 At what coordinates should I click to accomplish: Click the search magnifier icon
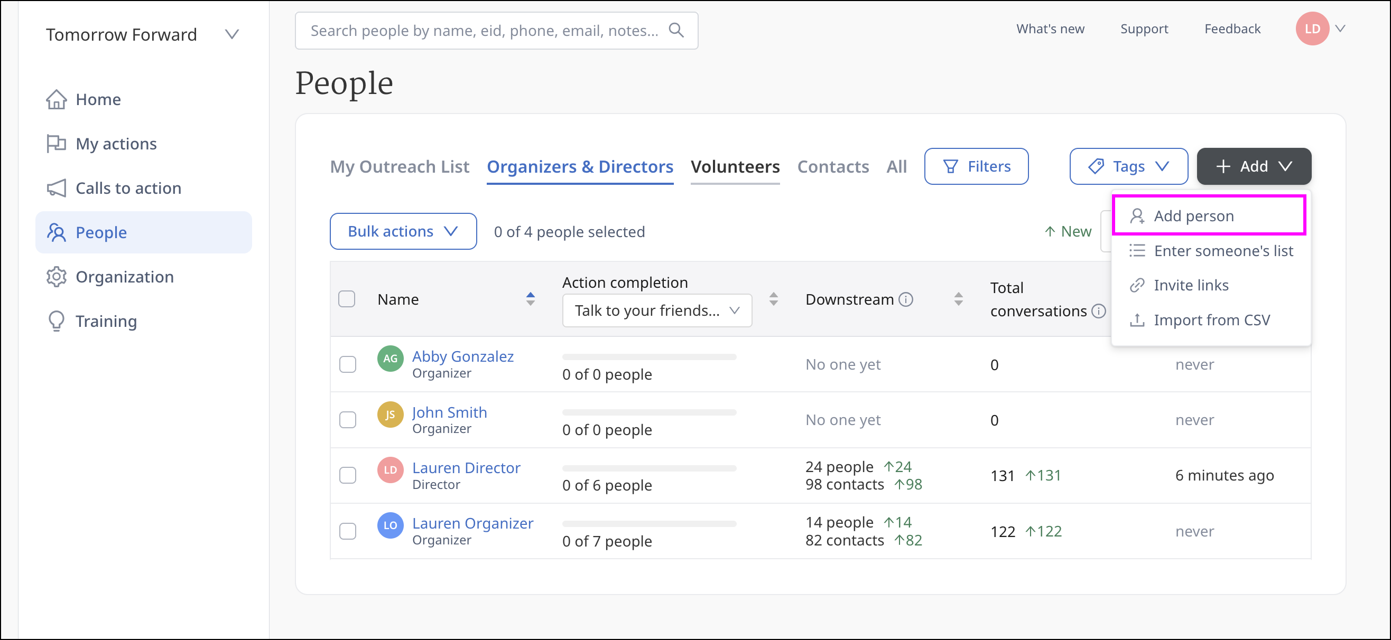click(676, 30)
